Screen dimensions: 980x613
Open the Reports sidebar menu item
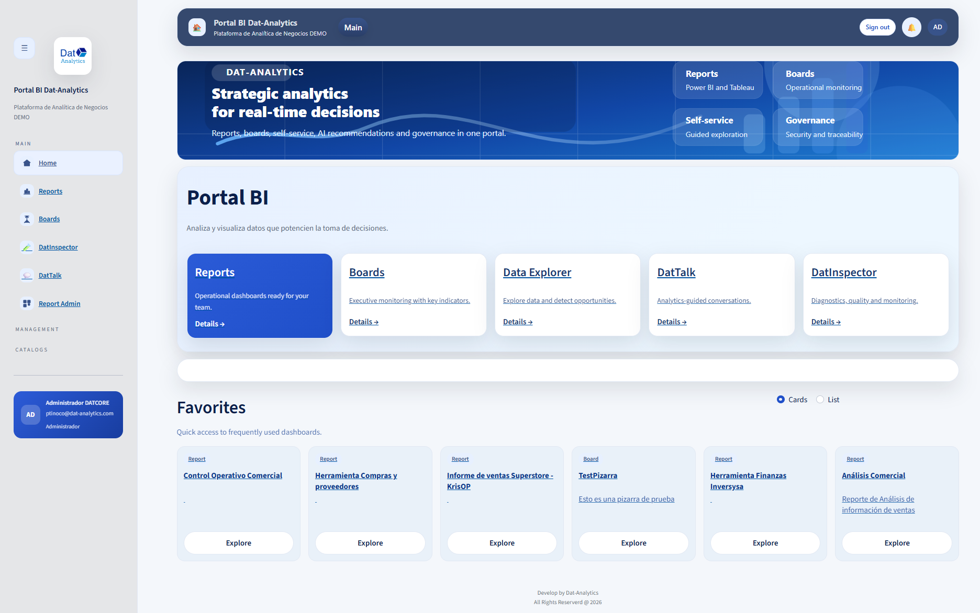(68, 191)
